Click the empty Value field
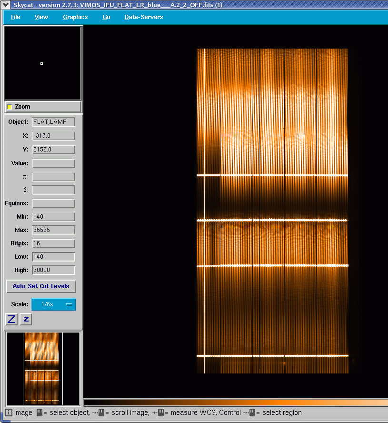 pyautogui.click(x=53, y=163)
